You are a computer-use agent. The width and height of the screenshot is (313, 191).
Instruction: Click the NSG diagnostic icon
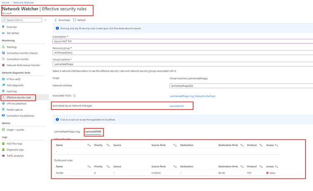(x=3, y=85)
